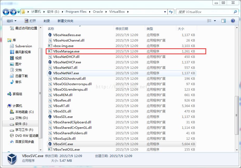The width and height of the screenshot is (241, 168).
Task: Open 最近访问的位置 in the sidebar
Action: [x=24, y=28]
